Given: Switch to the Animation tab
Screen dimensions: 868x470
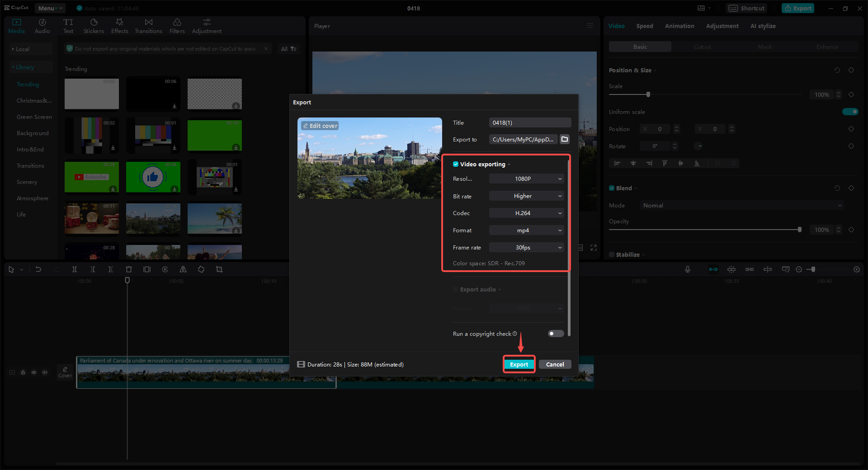Looking at the screenshot, I should (x=679, y=26).
